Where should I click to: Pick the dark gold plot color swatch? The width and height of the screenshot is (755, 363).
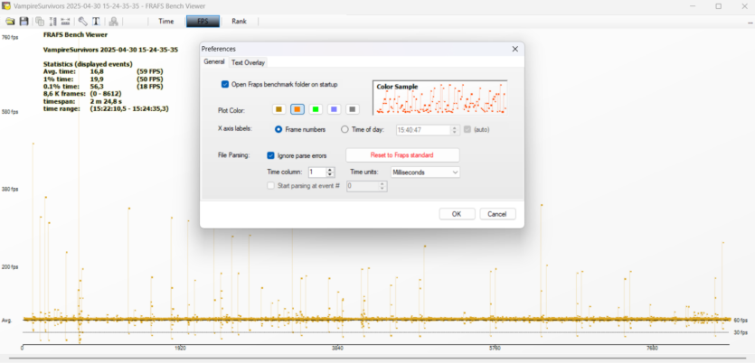[278, 109]
